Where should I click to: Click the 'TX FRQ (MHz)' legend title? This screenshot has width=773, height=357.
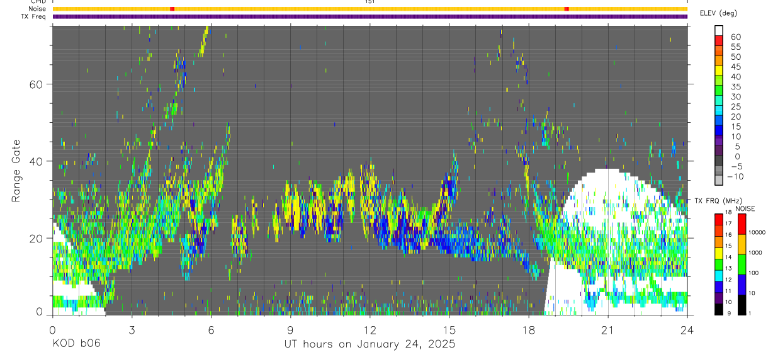[718, 201]
